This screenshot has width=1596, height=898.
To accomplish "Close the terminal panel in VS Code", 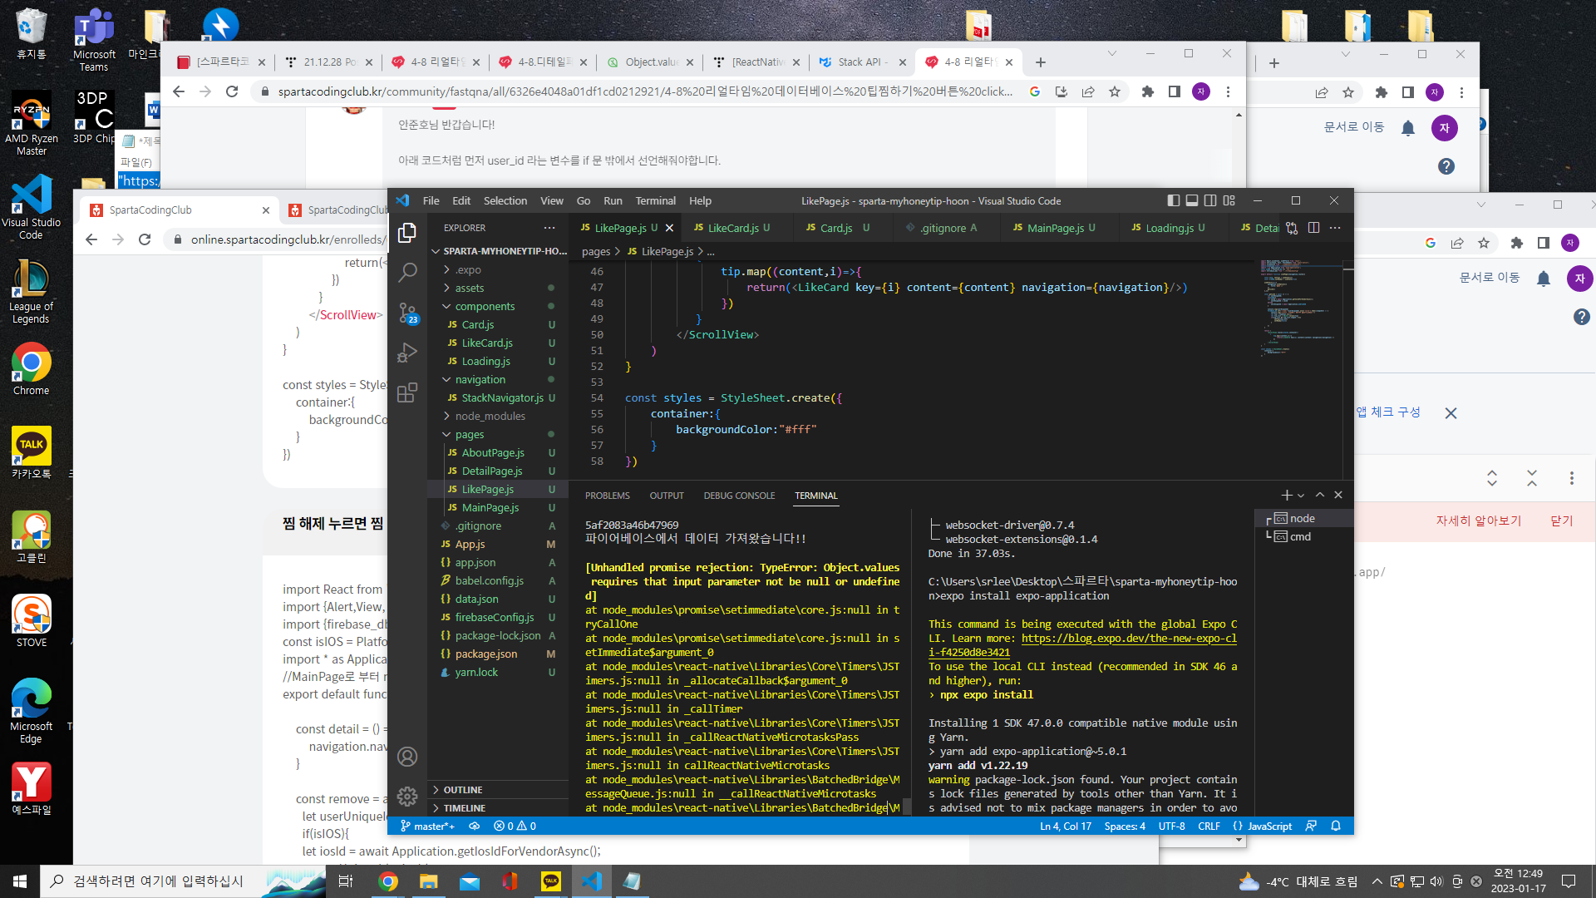I will [1338, 495].
